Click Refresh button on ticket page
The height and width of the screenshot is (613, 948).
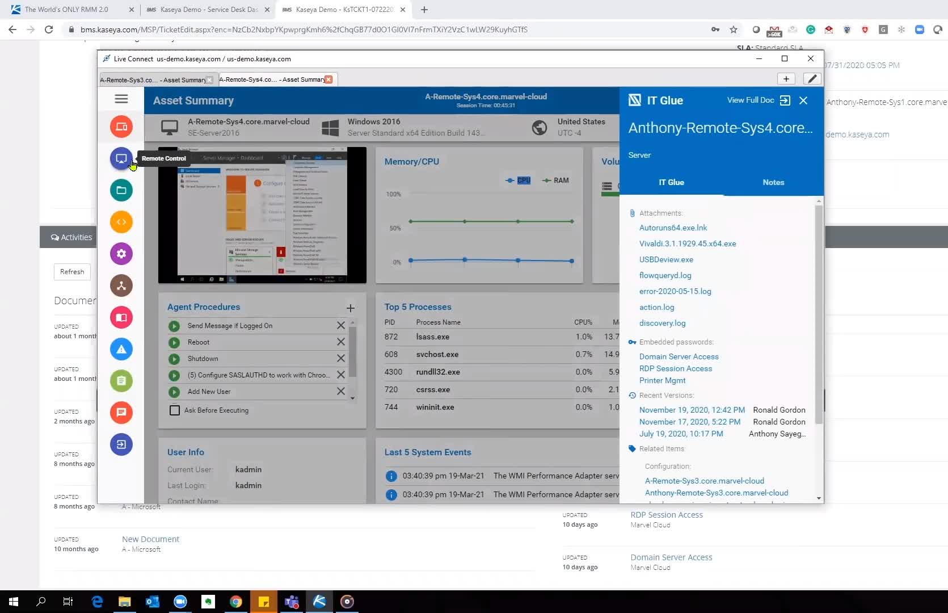point(72,272)
